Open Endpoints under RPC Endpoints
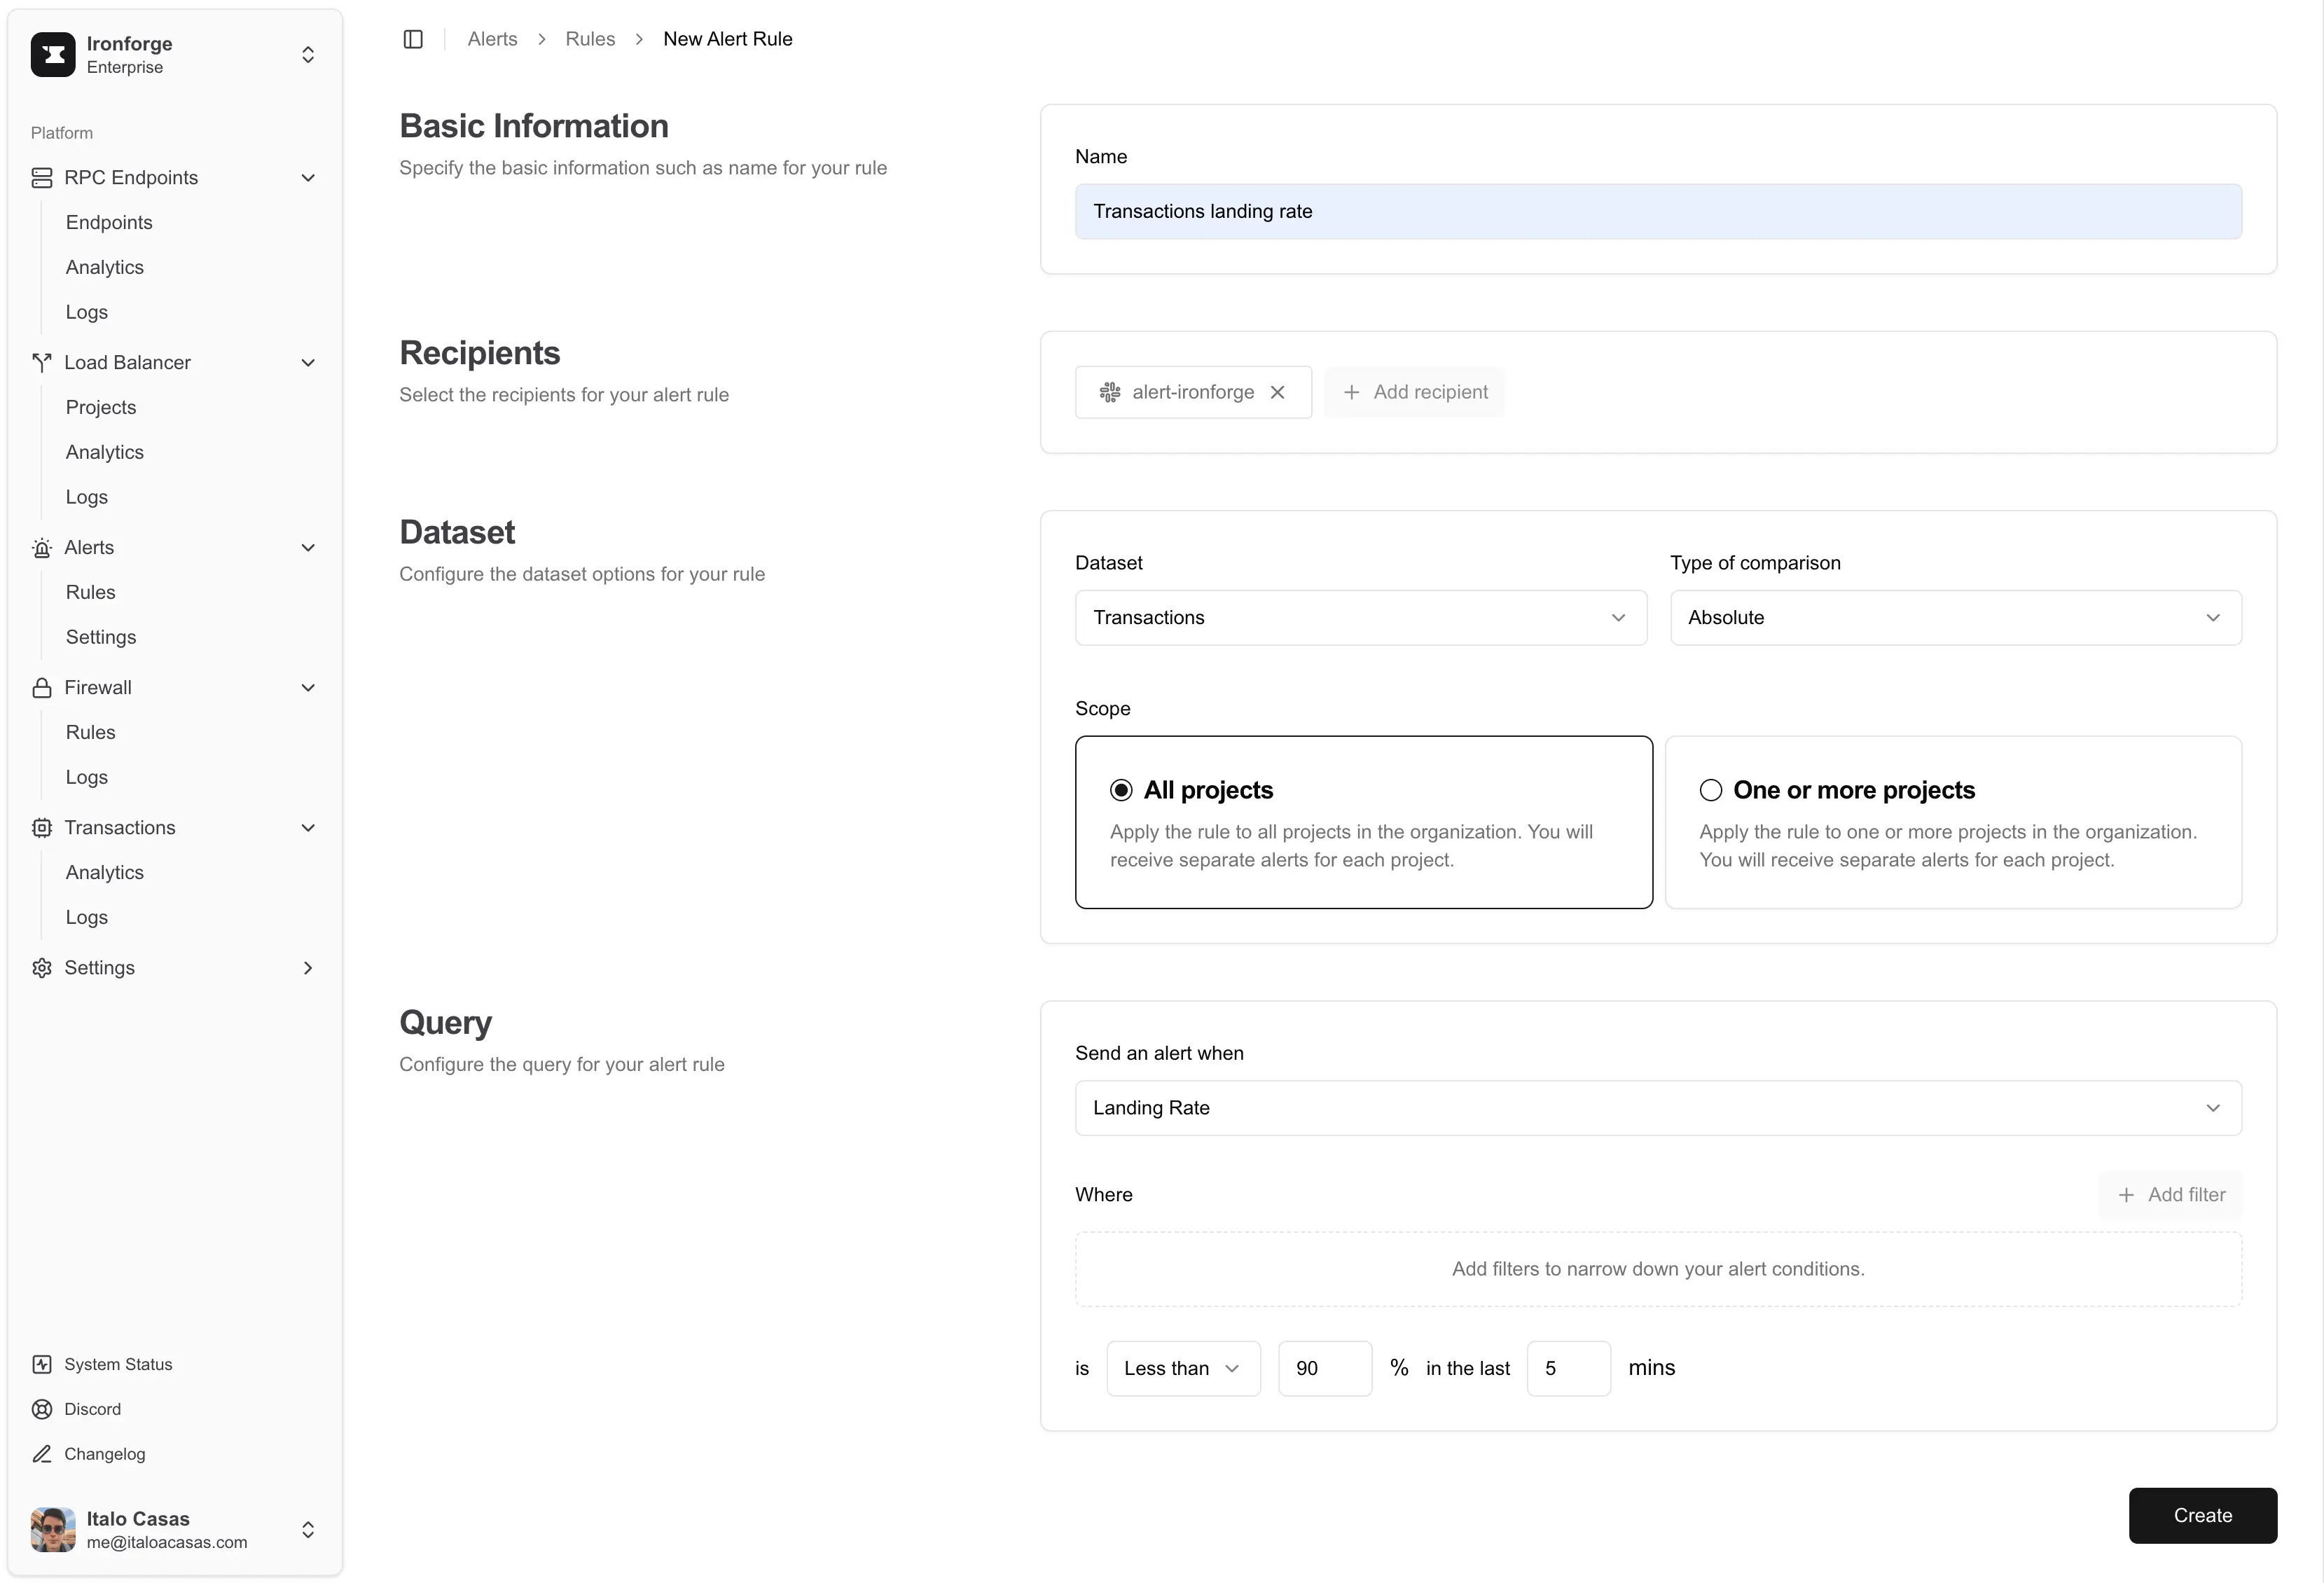The height and width of the screenshot is (1583, 2324). click(x=109, y=222)
